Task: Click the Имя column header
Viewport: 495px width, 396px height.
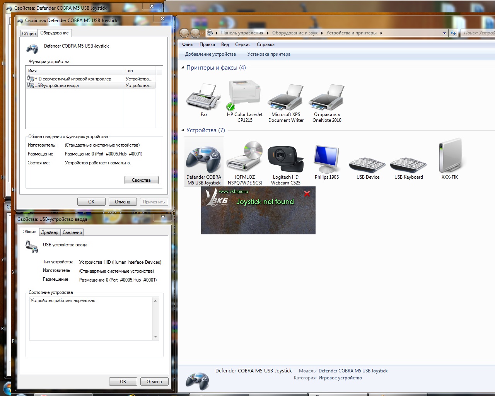Action: coord(75,71)
